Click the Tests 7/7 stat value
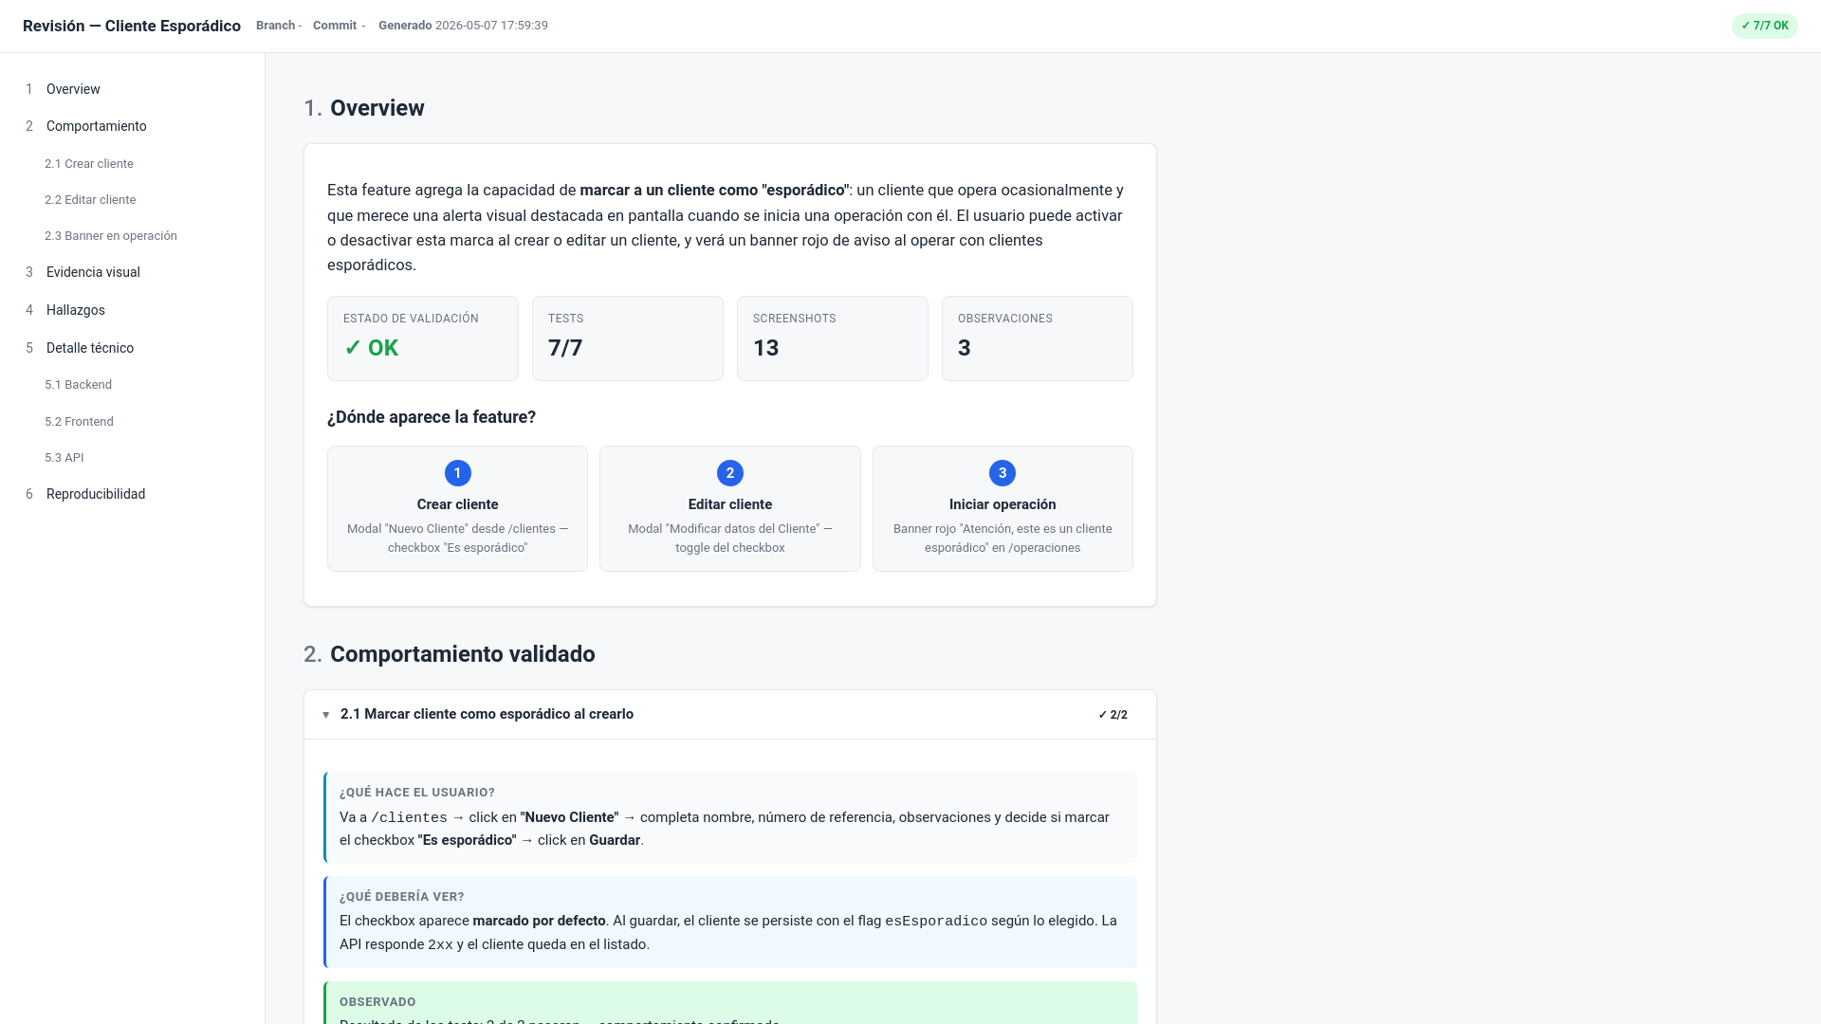Screen dimensions: 1821x1024 tap(565, 348)
